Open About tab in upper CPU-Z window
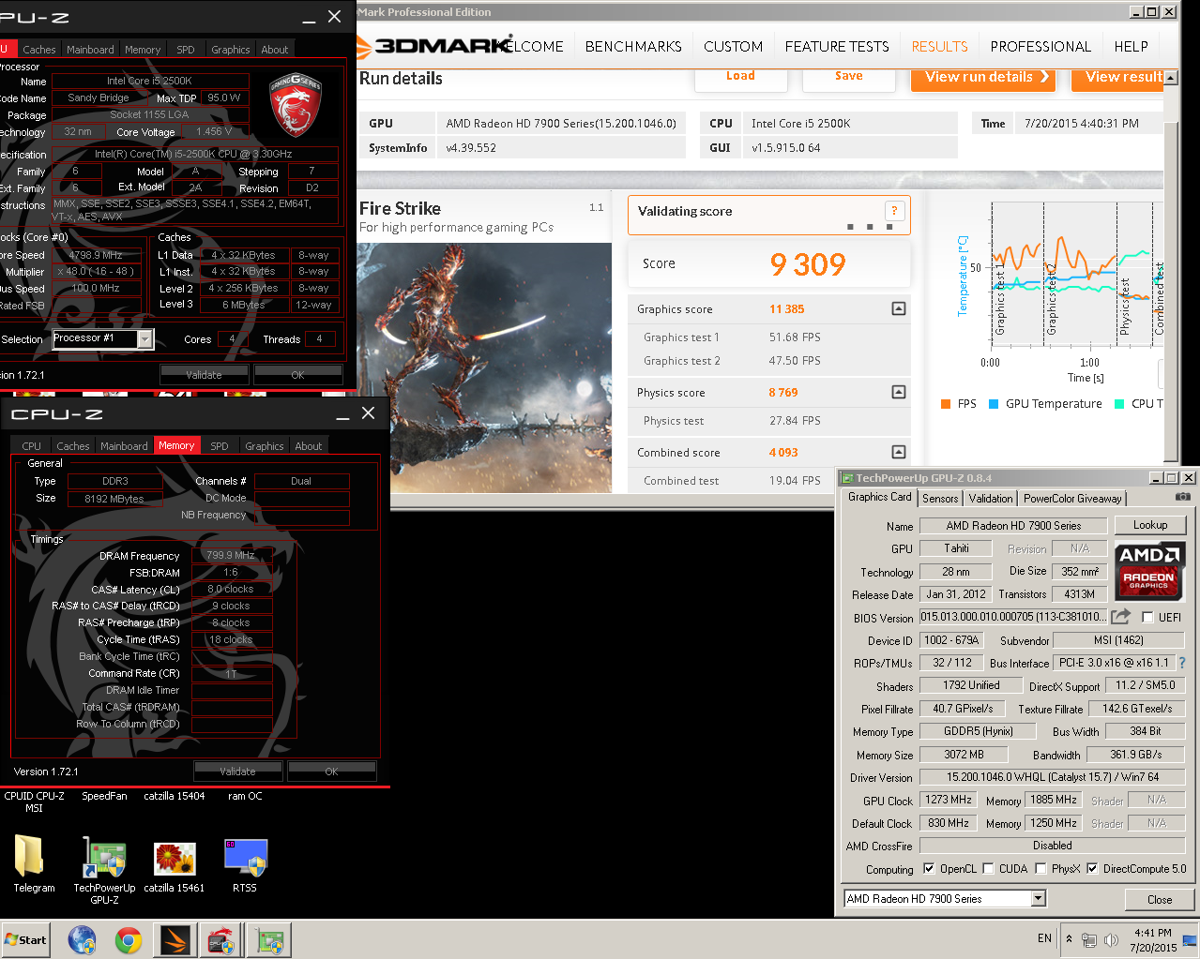The height and width of the screenshot is (959, 1200). (275, 50)
